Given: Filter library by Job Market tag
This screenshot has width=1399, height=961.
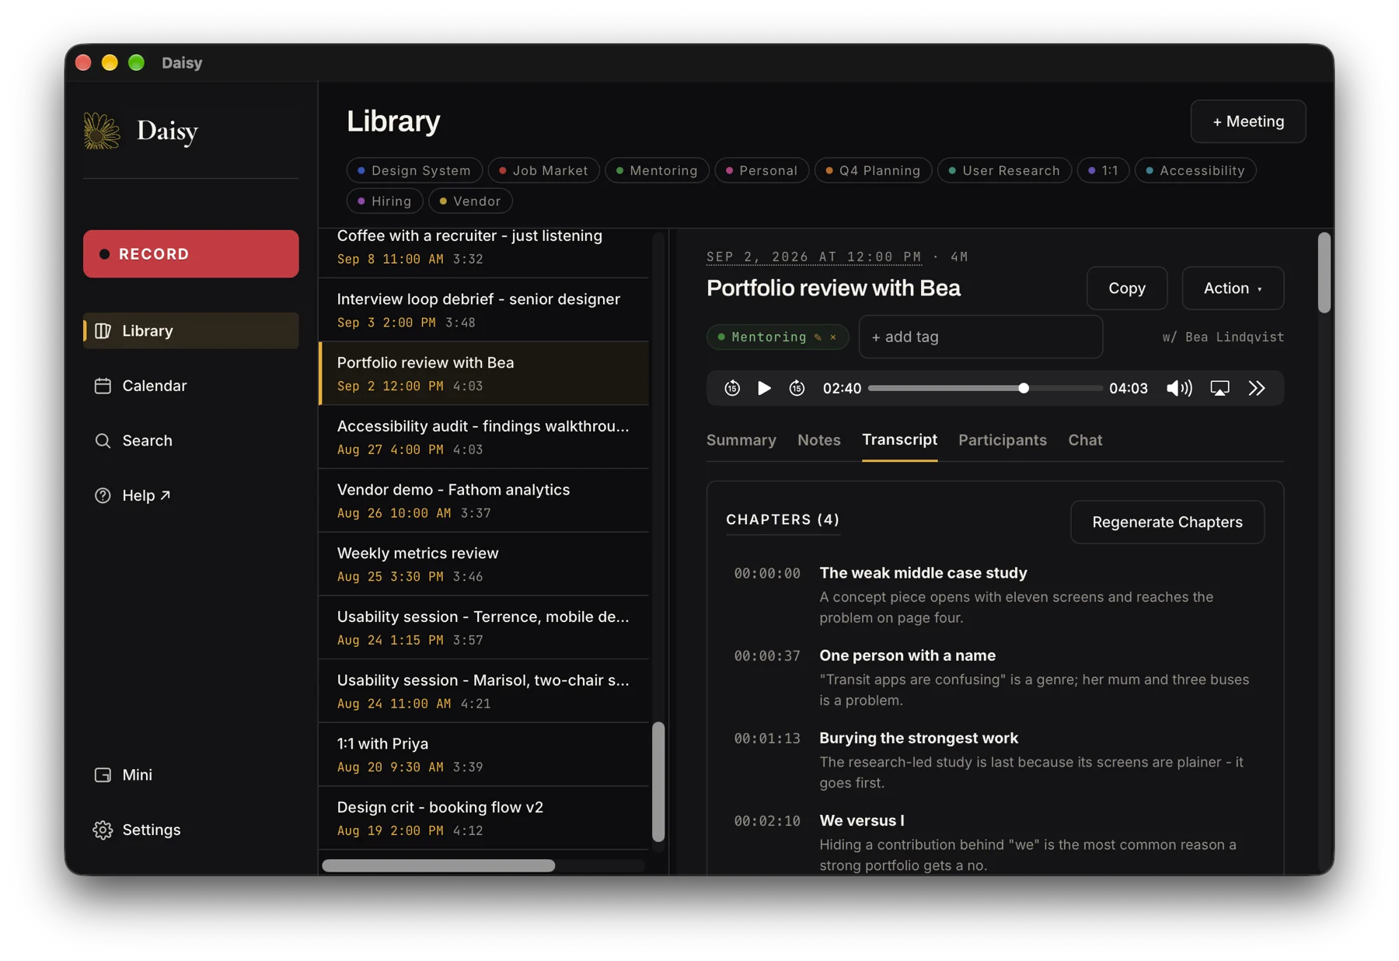Looking at the screenshot, I should coord(543,170).
